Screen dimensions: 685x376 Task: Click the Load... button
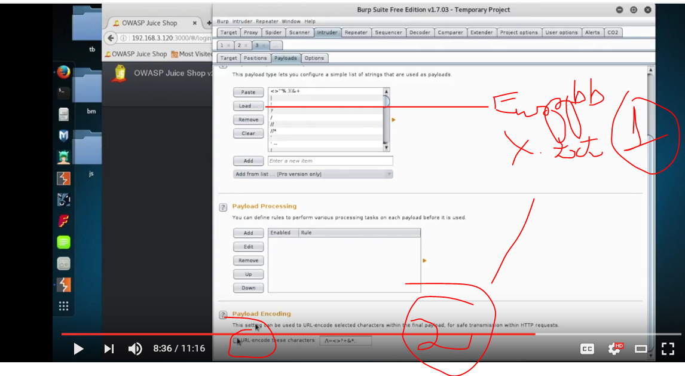tap(248, 106)
